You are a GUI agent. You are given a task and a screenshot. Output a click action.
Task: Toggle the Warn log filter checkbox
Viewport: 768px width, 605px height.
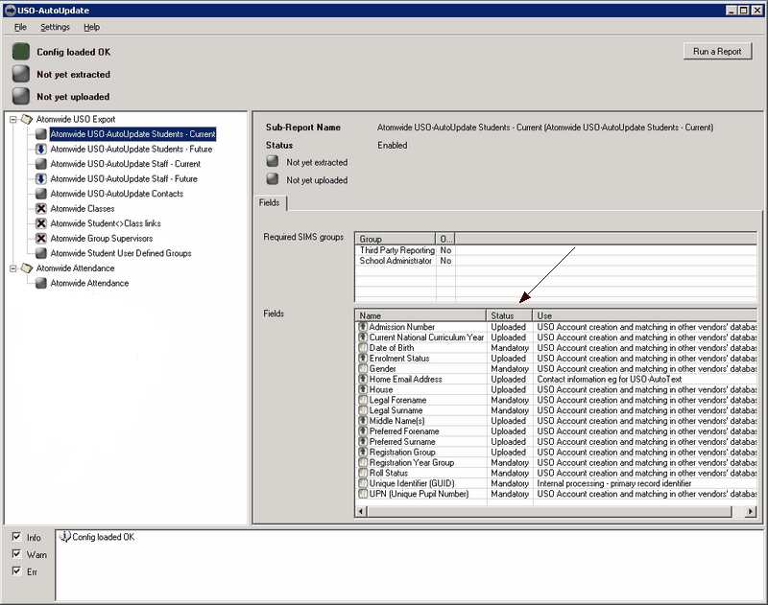point(17,553)
